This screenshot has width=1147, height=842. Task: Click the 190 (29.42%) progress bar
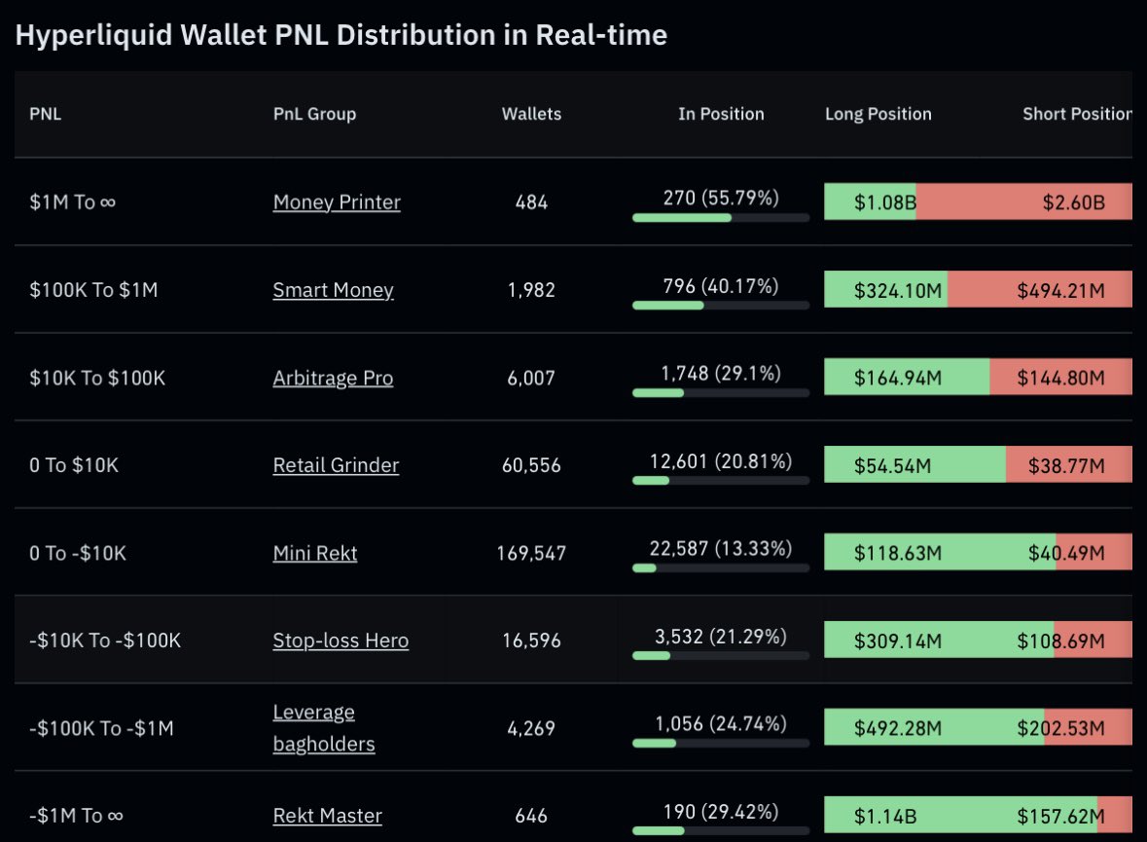click(x=721, y=831)
